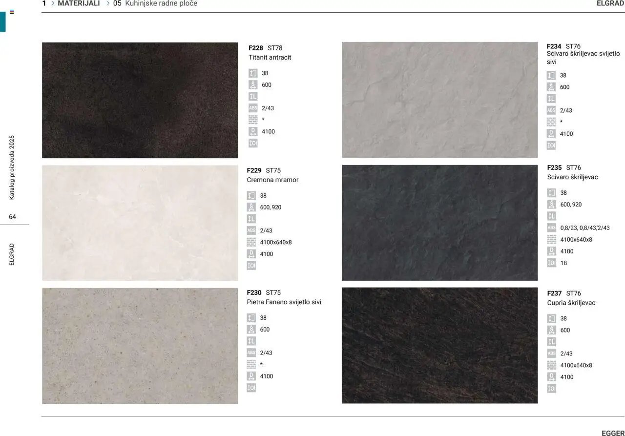The height and width of the screenshot is (436, 625).
Task: Select the F229 Cremona mramor white swatch
Action: tap(140, 223)
